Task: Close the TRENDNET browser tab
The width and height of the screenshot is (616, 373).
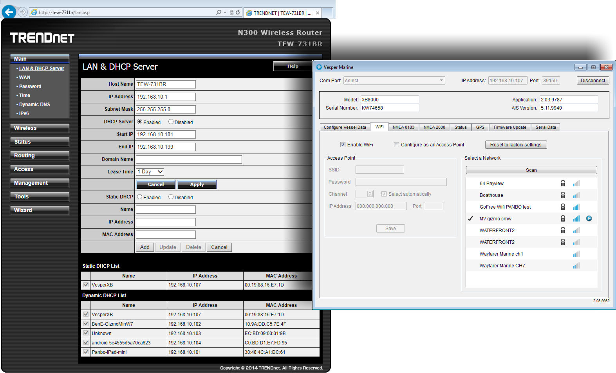Action: click(x=318, y=13)
